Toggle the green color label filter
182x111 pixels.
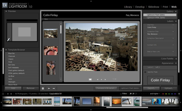169,94
